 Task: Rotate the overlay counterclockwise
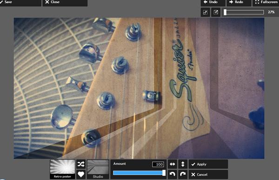(173, 174)
